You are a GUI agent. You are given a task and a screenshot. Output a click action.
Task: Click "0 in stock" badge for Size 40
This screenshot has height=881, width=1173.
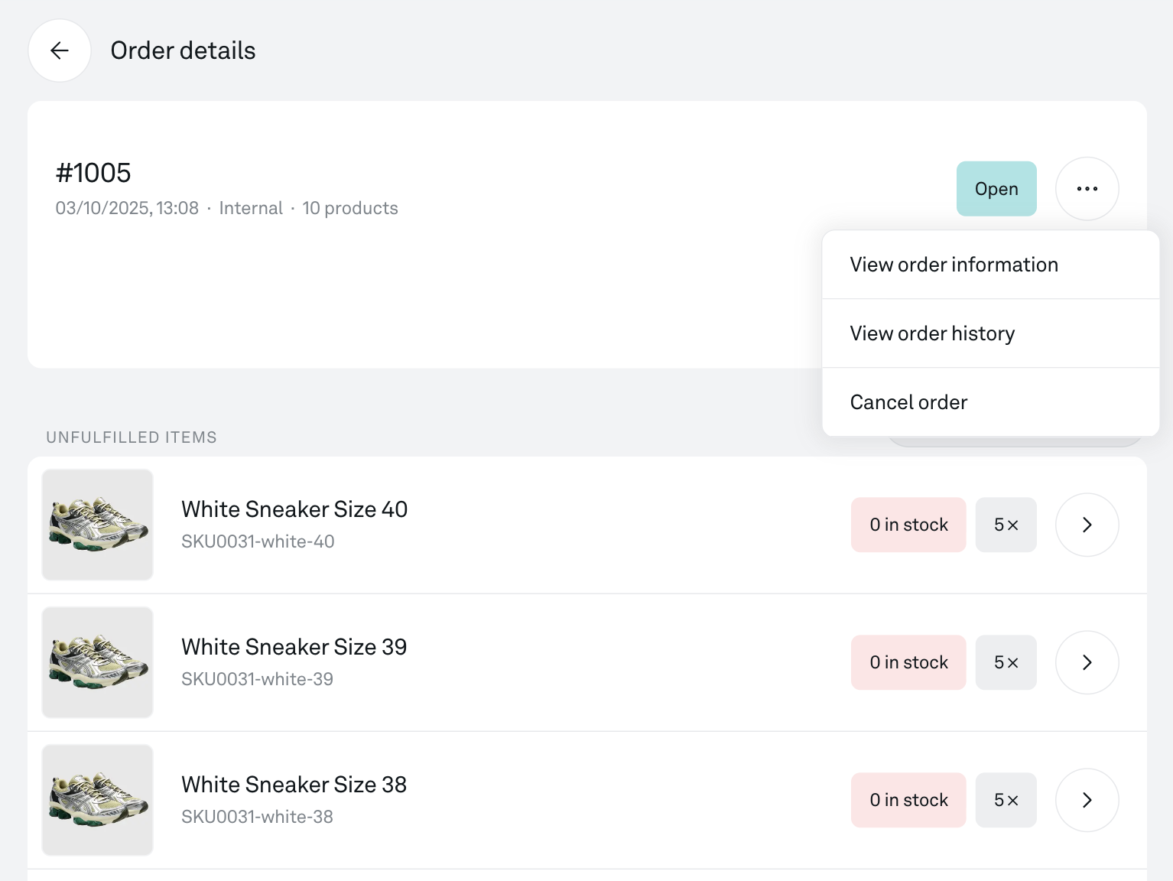tap(908, 525)
